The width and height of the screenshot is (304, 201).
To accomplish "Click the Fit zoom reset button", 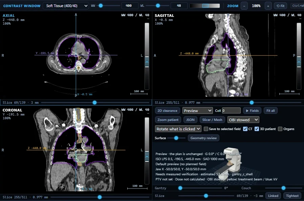I will (280, 6).
